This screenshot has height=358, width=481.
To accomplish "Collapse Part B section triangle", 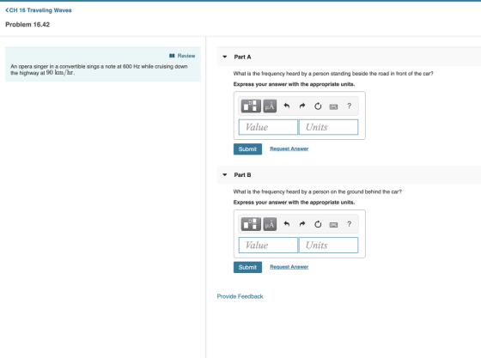I will (225, 175).
